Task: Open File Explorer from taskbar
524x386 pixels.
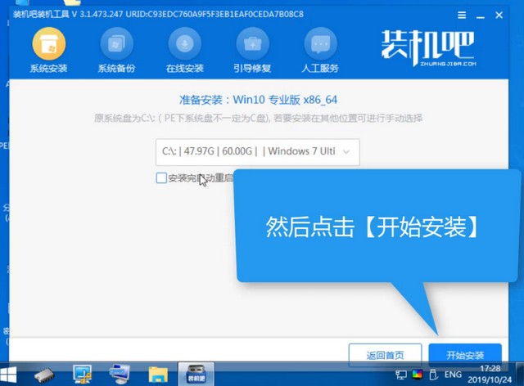Action: (158, 375)
